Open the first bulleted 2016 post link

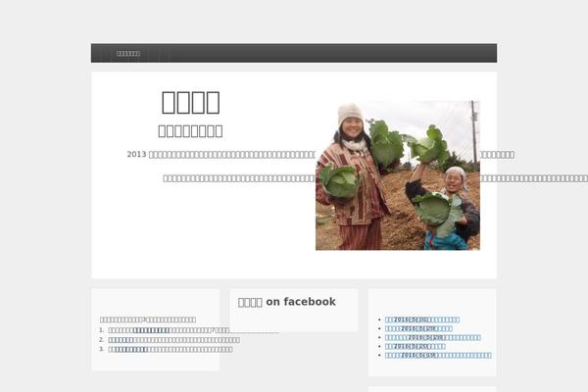click(x=422, y=319)
